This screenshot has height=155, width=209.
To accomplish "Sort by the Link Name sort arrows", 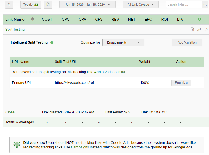I will click(x=33, y=19).
